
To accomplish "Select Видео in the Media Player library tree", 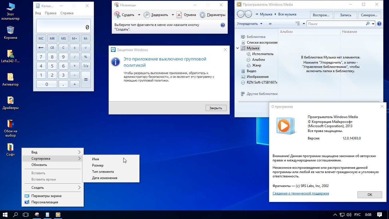I will coord(249,71).
